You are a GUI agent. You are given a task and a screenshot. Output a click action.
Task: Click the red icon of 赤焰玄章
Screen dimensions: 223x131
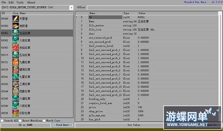point(16,48)
